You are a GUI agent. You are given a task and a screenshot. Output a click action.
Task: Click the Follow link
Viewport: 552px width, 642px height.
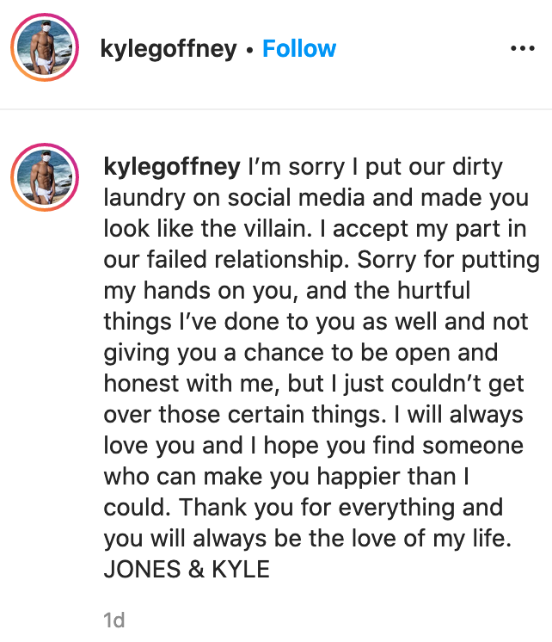tap(299, 49)
